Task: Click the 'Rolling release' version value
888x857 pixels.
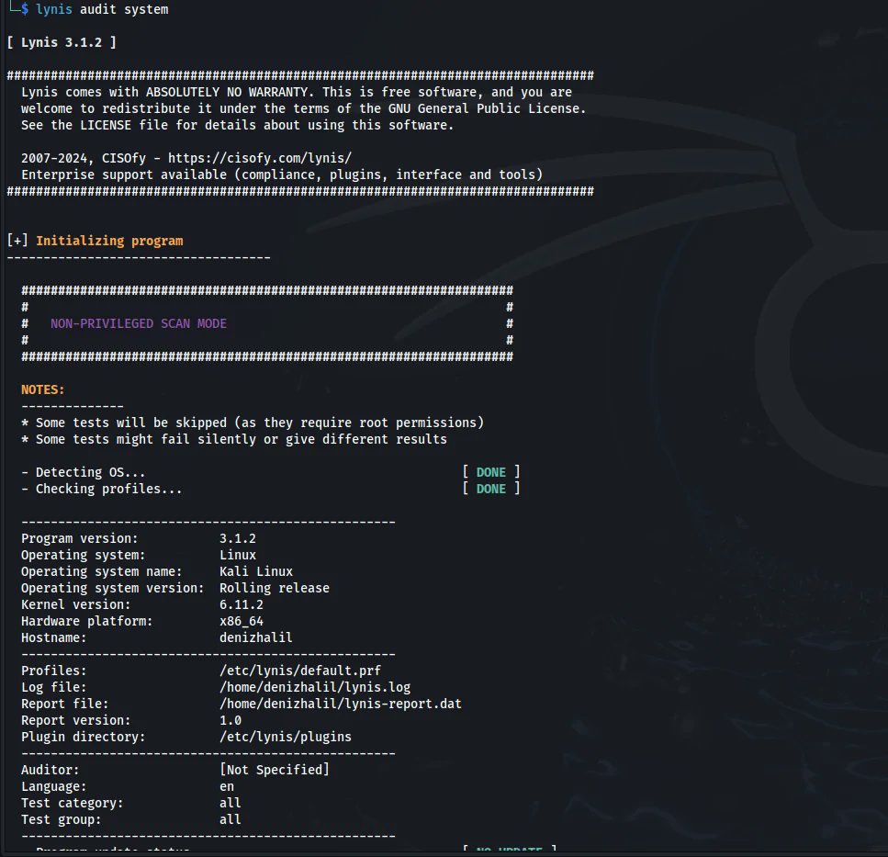Action: (x=274, y=588)
